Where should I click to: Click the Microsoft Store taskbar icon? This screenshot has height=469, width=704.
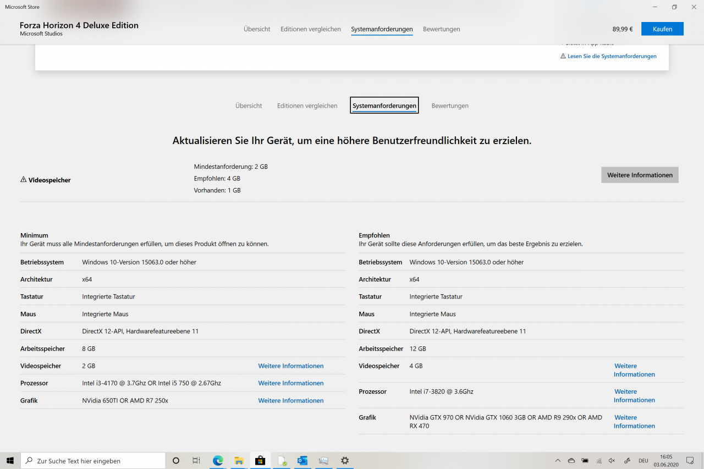click(x=260, y=461)
